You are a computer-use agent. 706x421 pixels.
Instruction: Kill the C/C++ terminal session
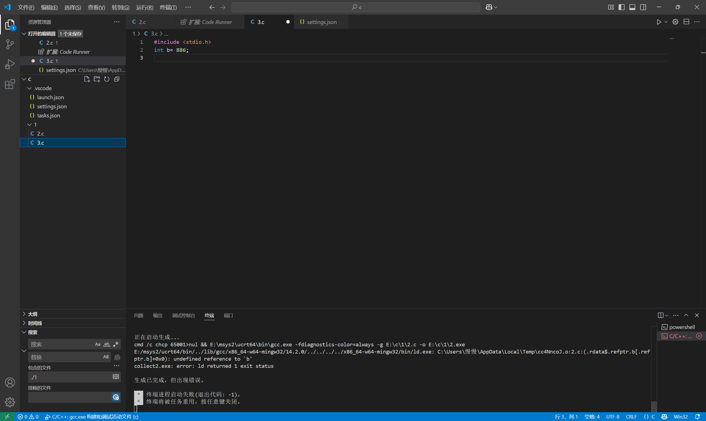tap(699, 336)
